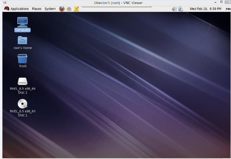Click the Red Hat logo icon
Viewport: 231px width, 159px height.
pyautogui.click(x=7, y=9)
